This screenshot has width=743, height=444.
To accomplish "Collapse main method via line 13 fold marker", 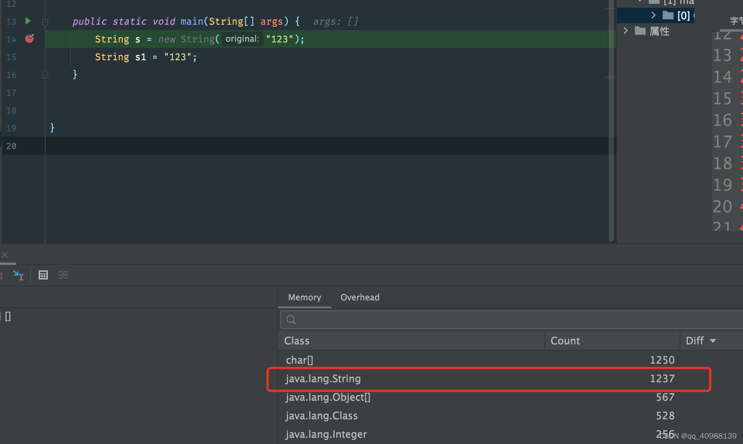I will (45, 22).
